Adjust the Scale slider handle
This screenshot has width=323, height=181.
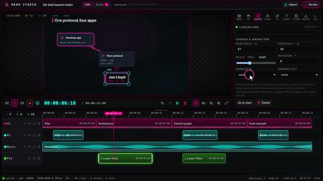(x=250, y=63)
